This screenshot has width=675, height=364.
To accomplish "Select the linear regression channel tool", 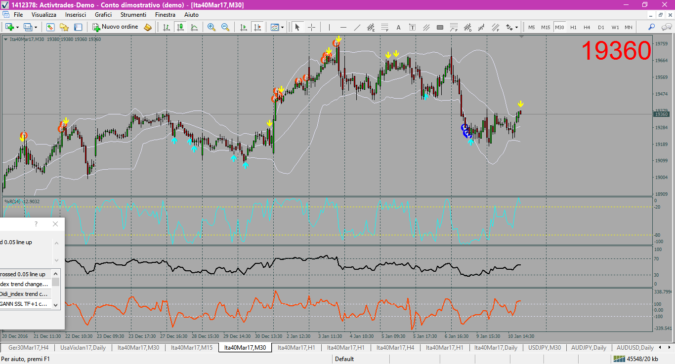I will [x=482, y=27].
